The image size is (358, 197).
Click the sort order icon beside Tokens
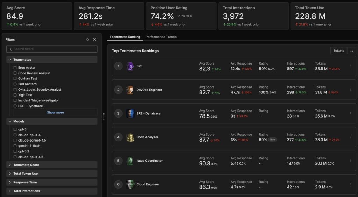(351, 51)
